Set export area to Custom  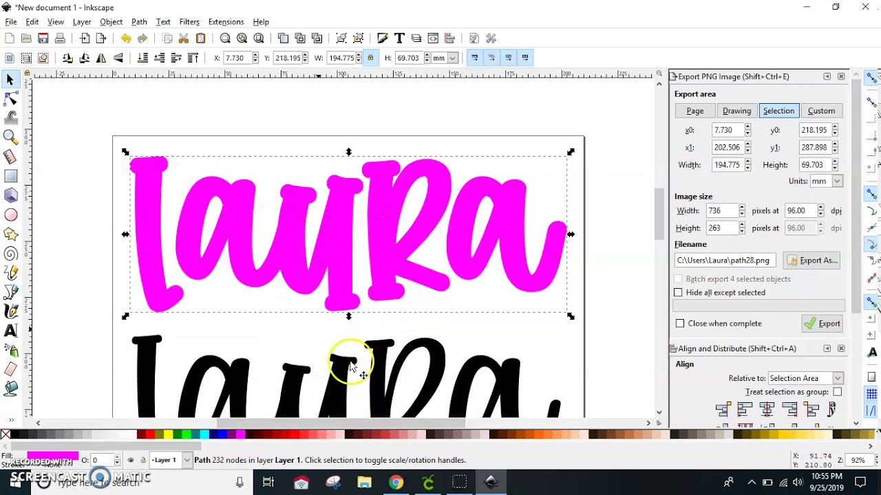[821, 111]
